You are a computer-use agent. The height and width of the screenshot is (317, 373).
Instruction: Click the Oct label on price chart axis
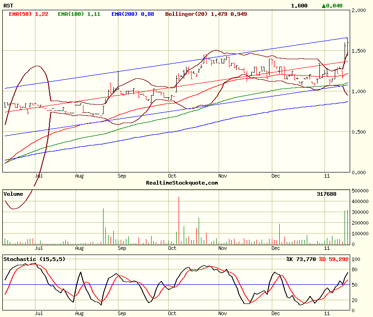pos(173,176)
